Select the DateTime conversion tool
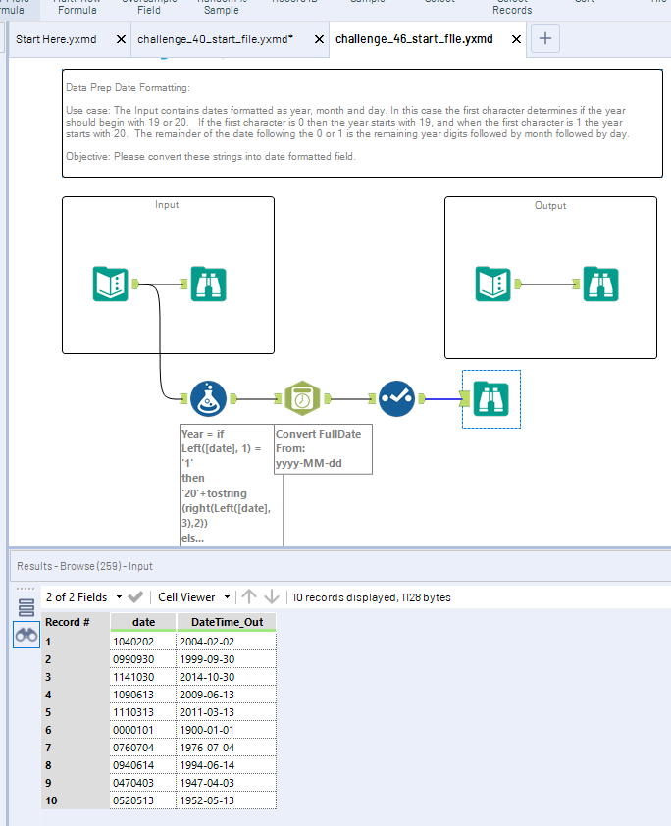The width and height of the screenshot is (671, 826). coord(302,398)
